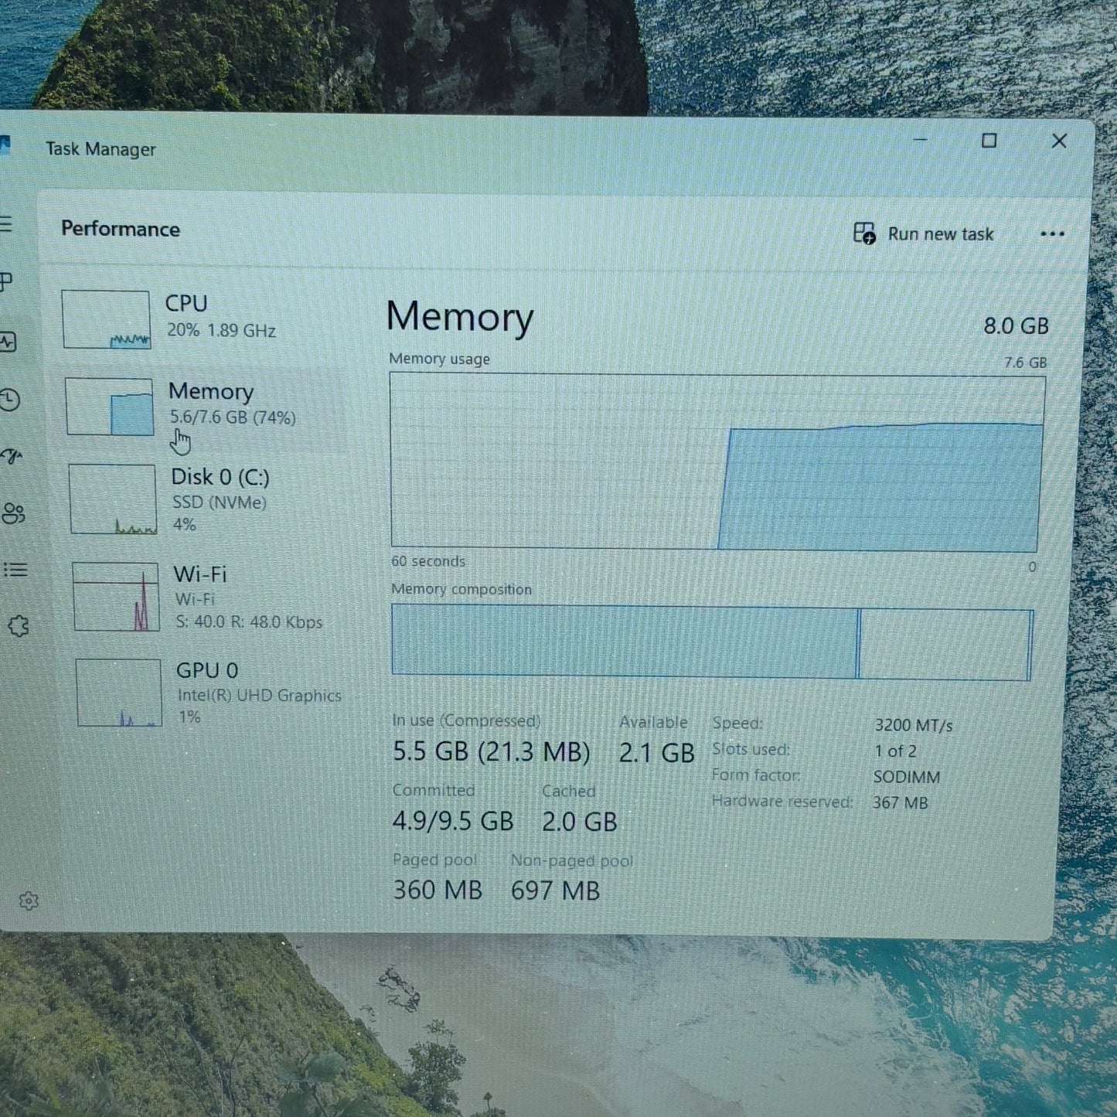Open Task Manager settings gear
Viewport: 1117px width, 1117px height.
pyautogui.click(x=29, y=901)
